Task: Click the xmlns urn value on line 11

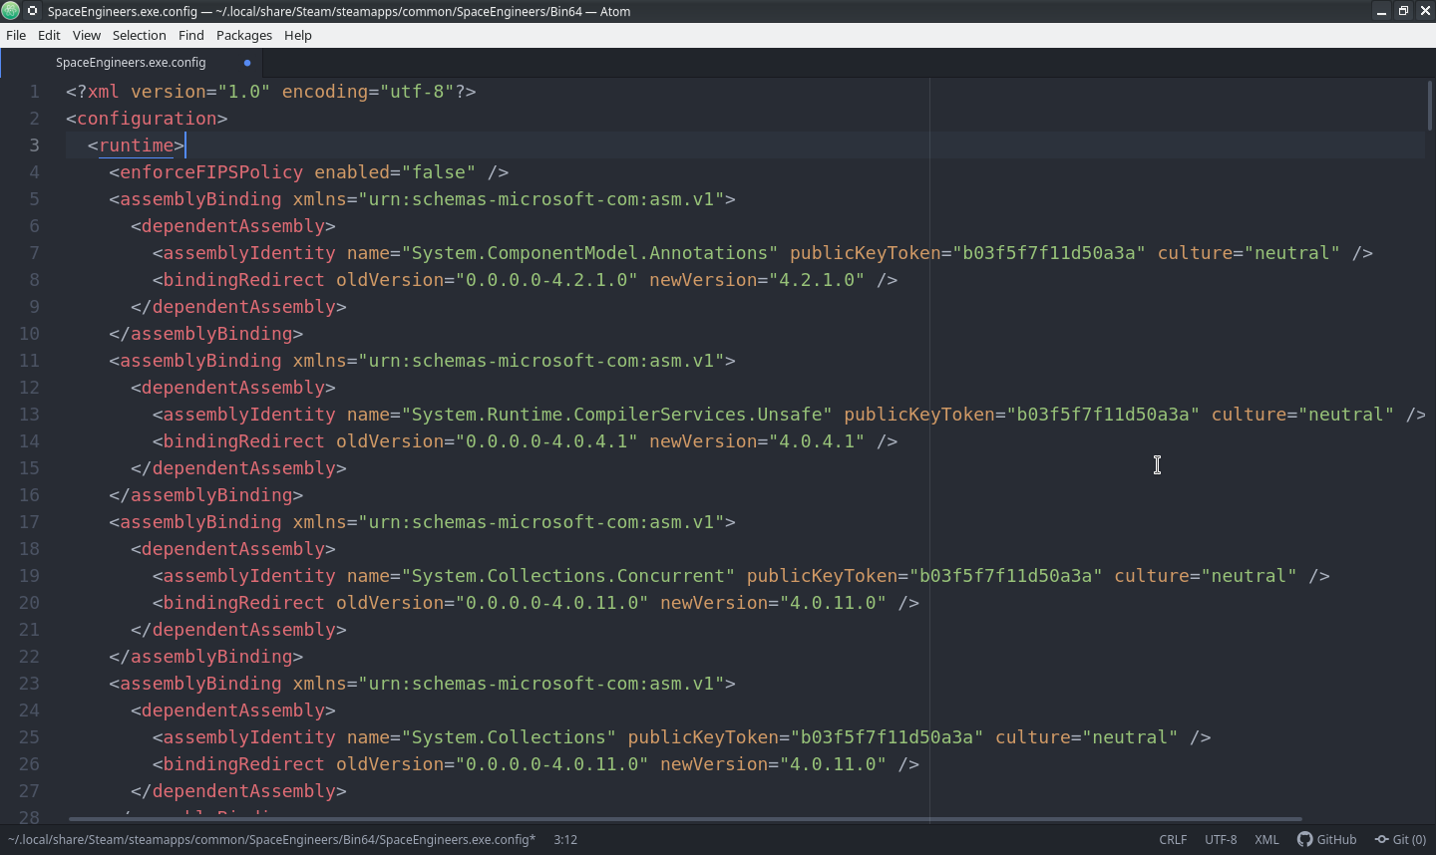Action: (541, 360)
